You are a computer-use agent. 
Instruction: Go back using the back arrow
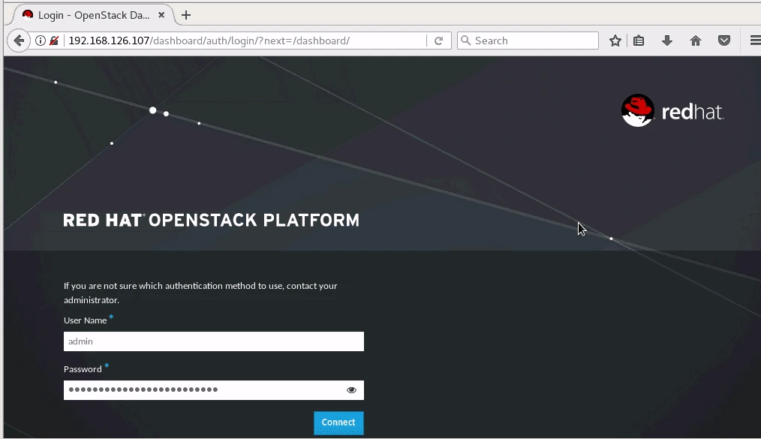18,41
